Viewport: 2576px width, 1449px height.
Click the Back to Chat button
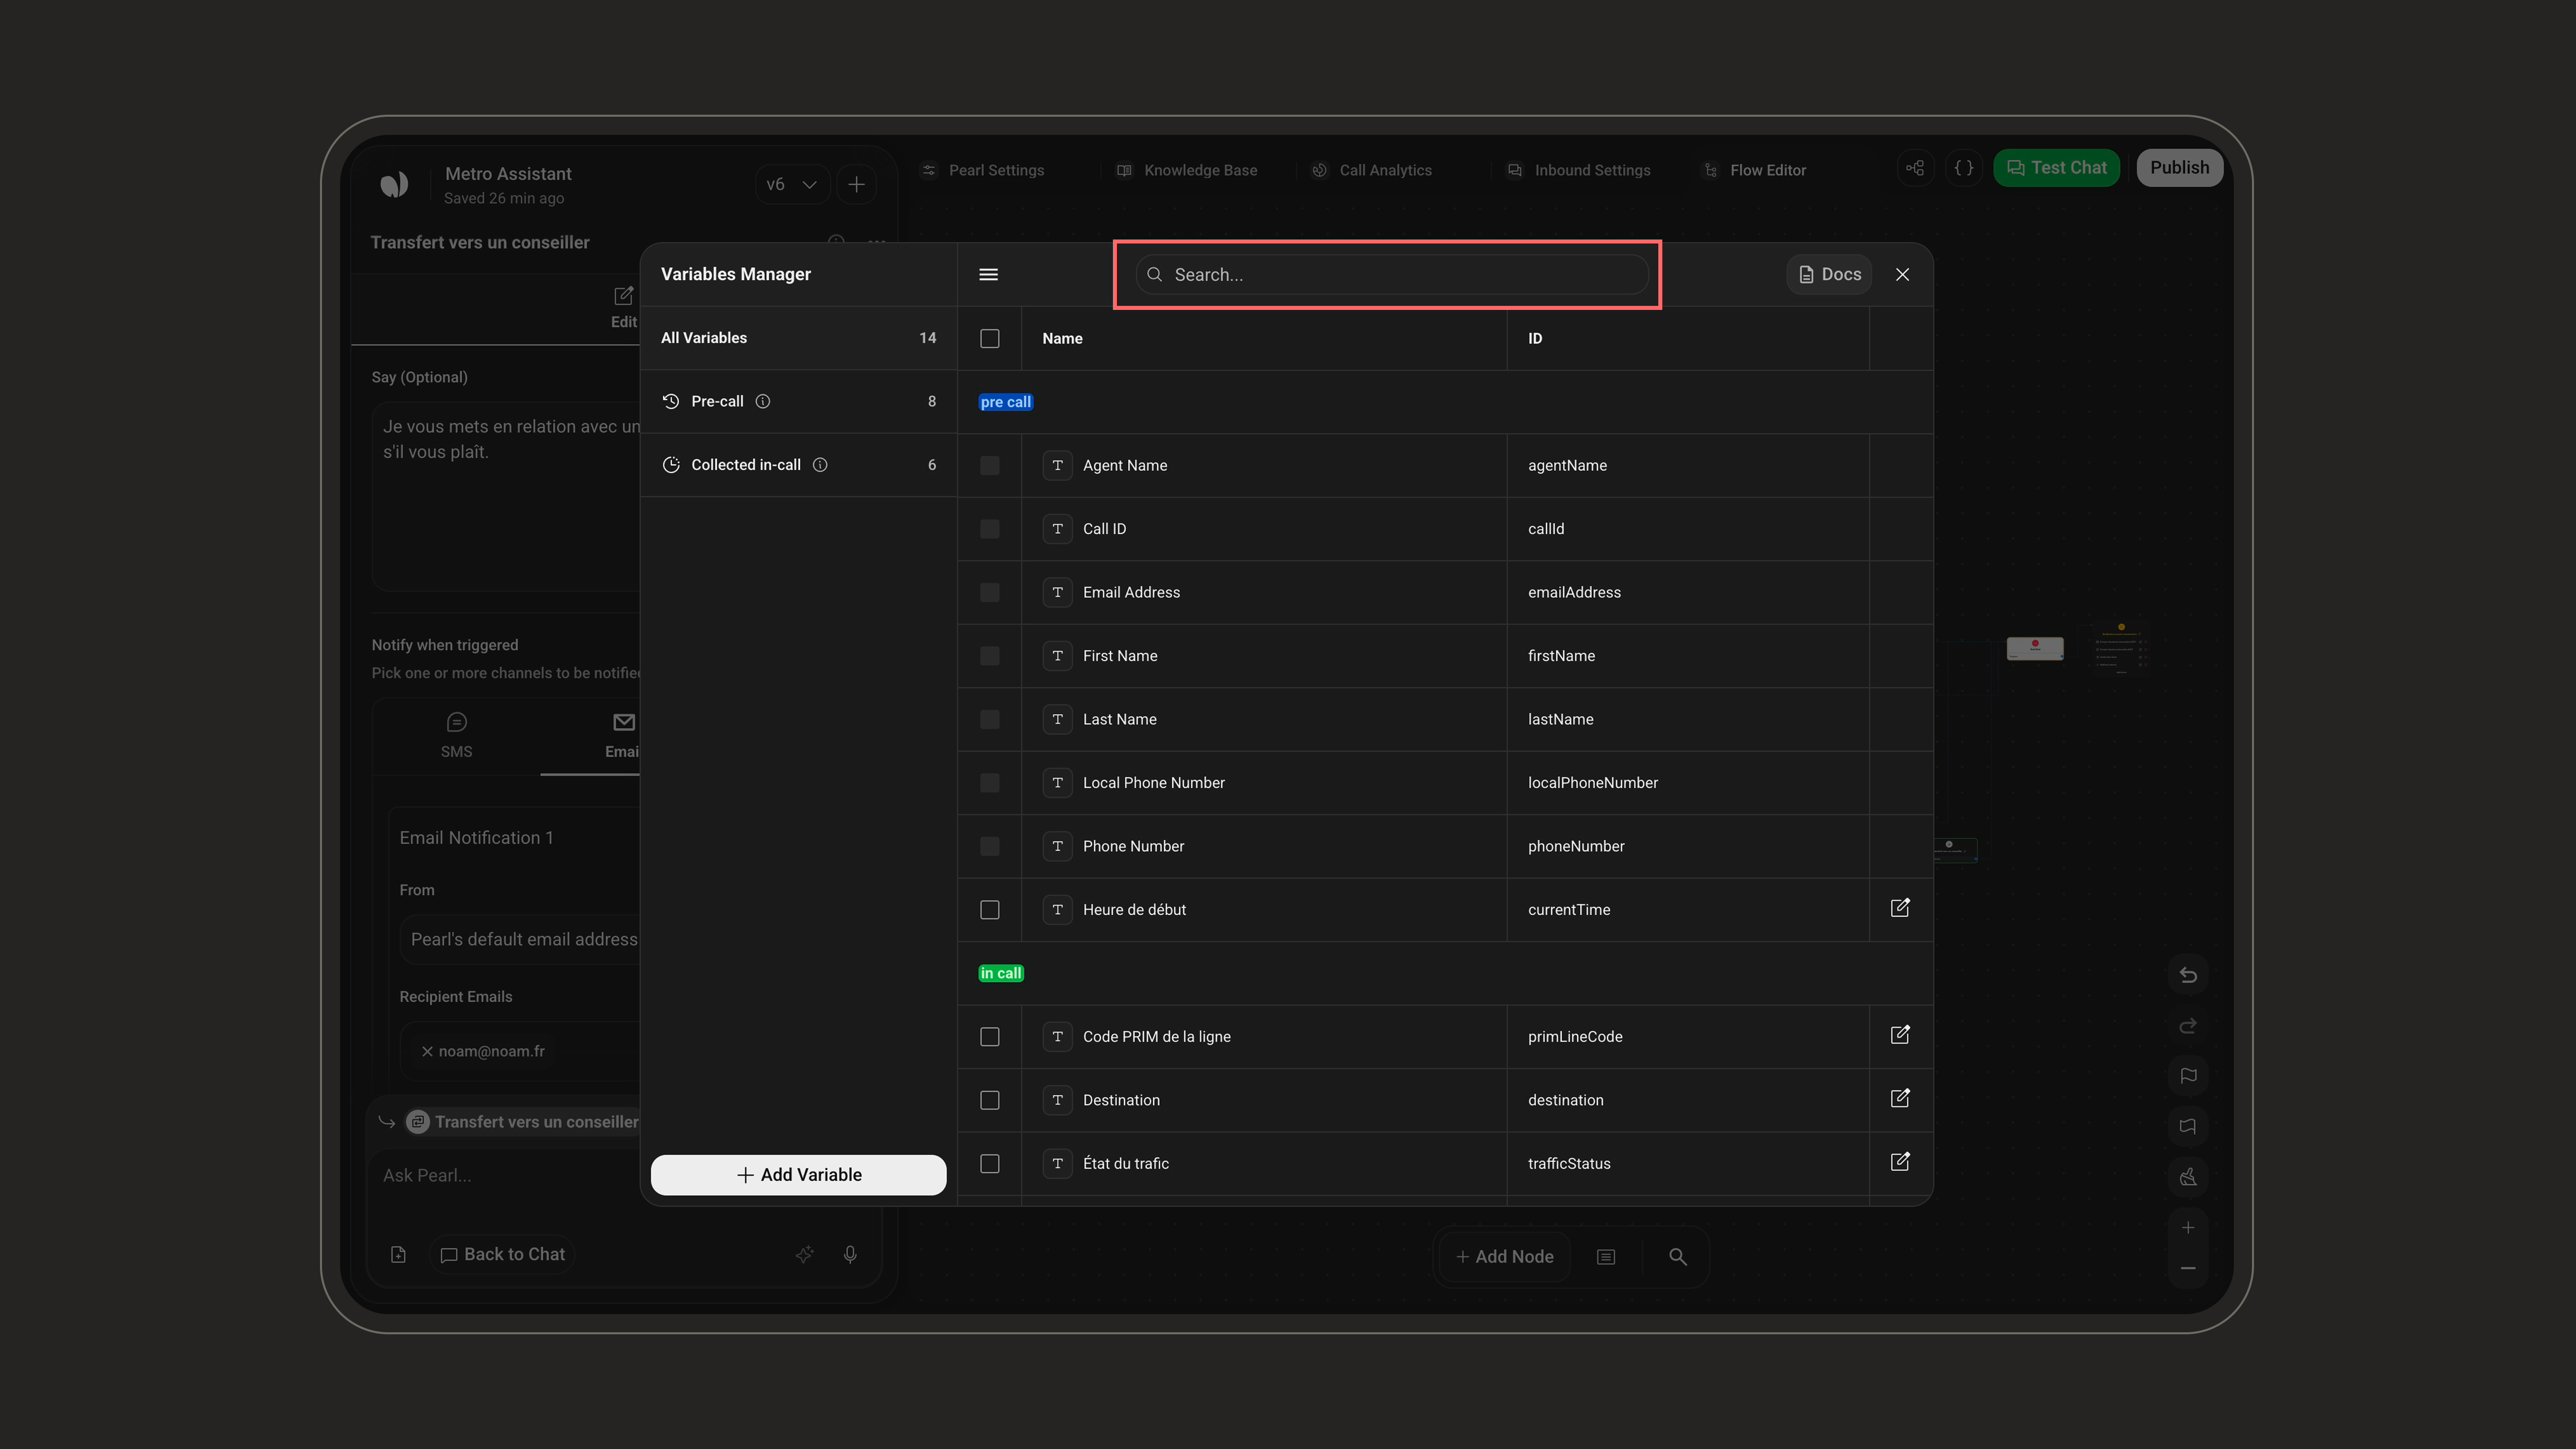point(503,1254)
